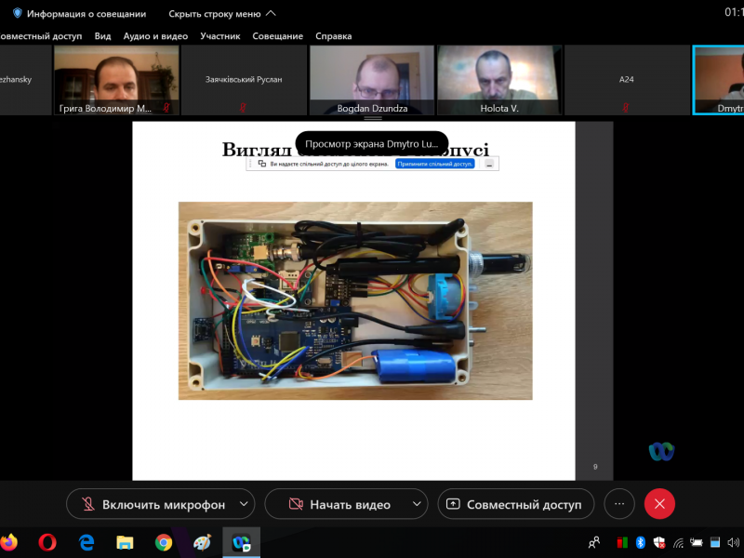Unmute with Включить микрофон button
Viewport: 744px width, 558px height.
point(153,504)
